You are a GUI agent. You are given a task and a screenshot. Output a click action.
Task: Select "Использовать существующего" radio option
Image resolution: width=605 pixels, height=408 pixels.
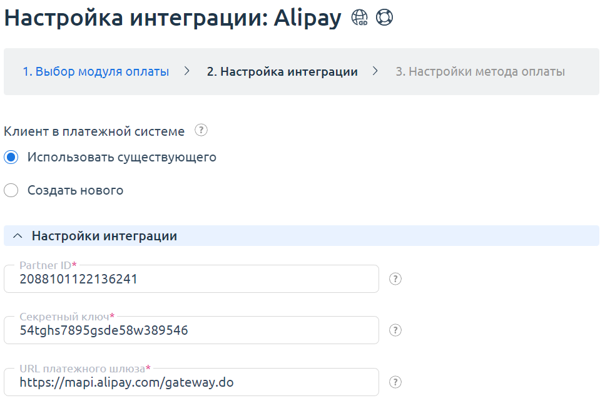11,158
